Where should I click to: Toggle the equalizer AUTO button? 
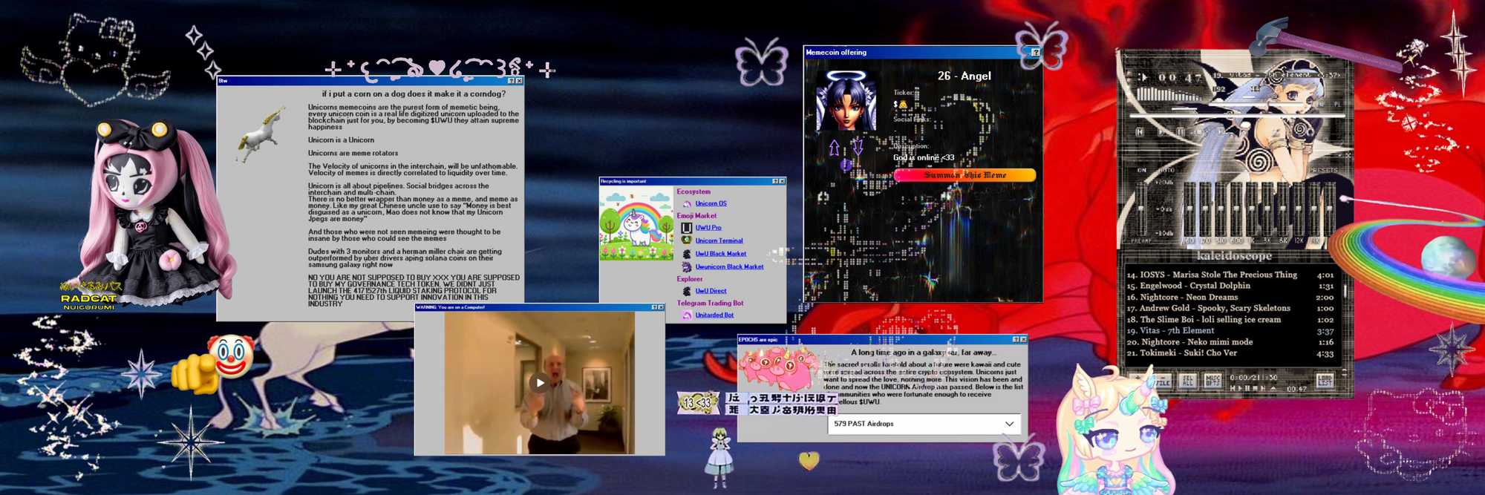(1166, 171)
